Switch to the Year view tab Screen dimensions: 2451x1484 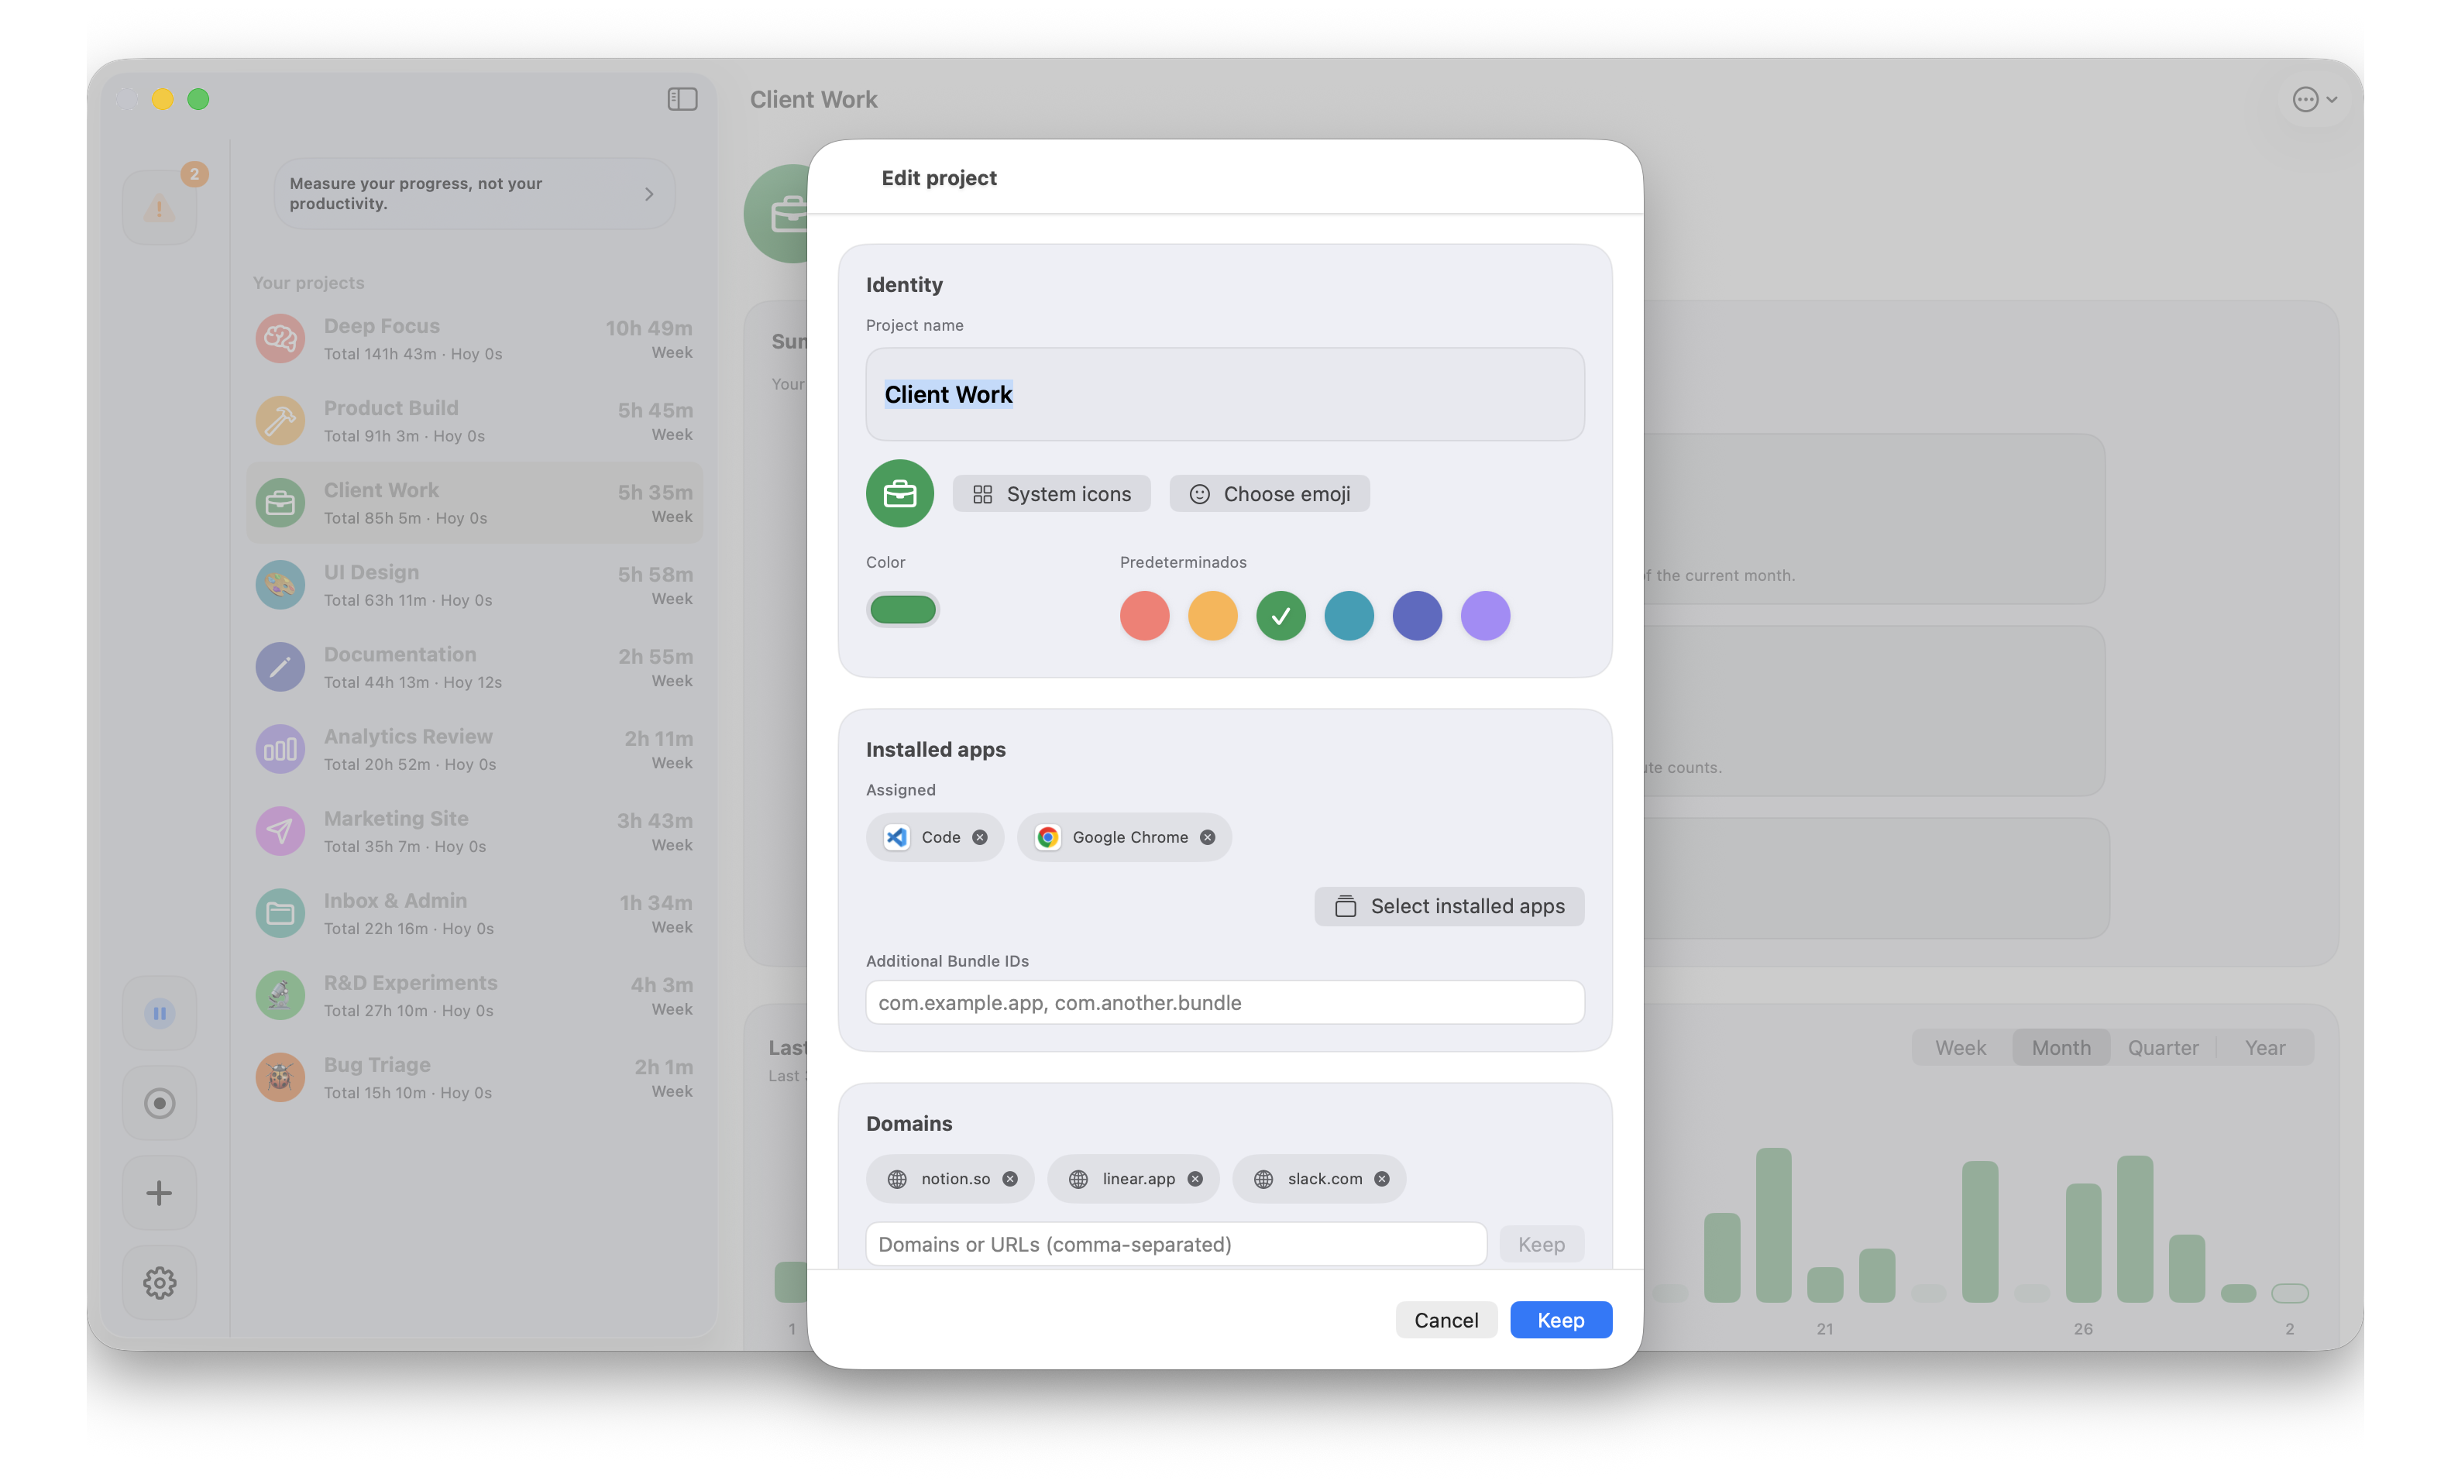click(2265, 1046)
